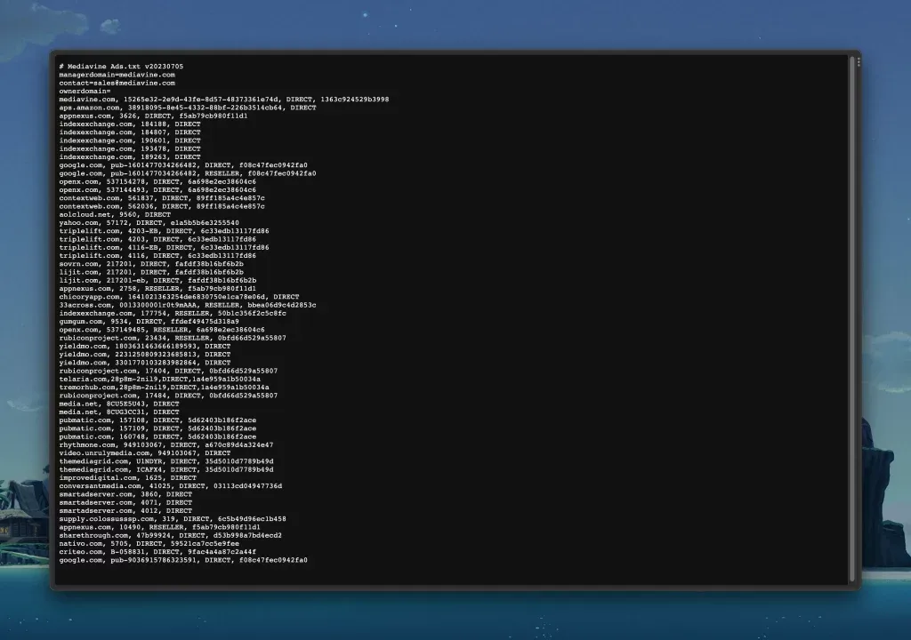The width and height of the screenshot is (911, 640).
Task: Click the aps.amazon.com DIRECT entry
Action: click(x=188, y=108)
